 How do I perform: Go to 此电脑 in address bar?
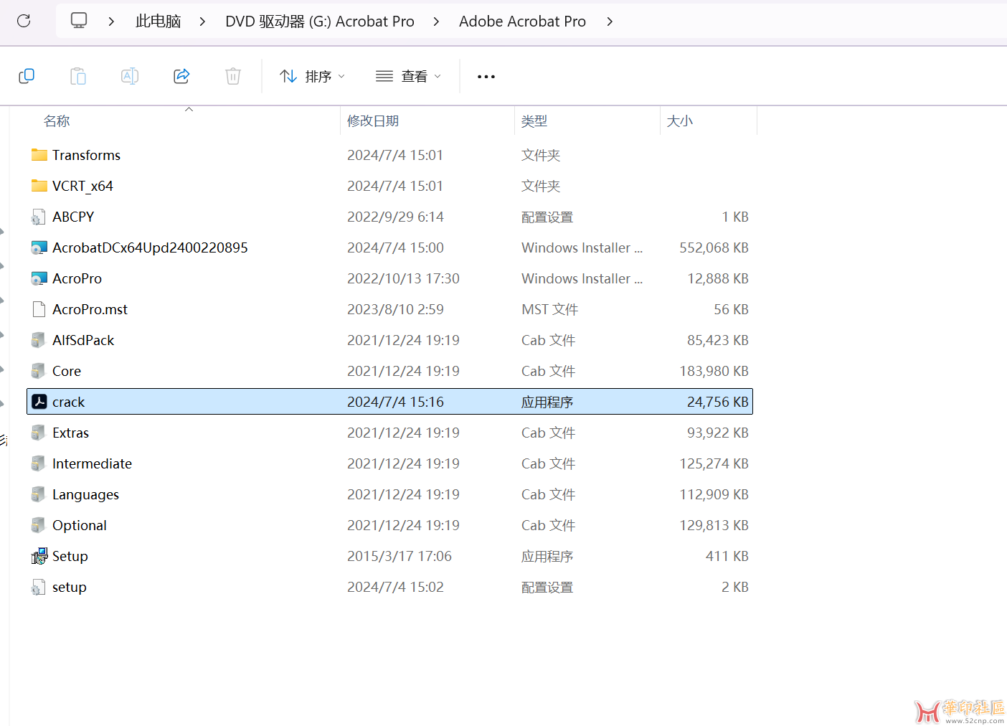[x=158, y=22]
